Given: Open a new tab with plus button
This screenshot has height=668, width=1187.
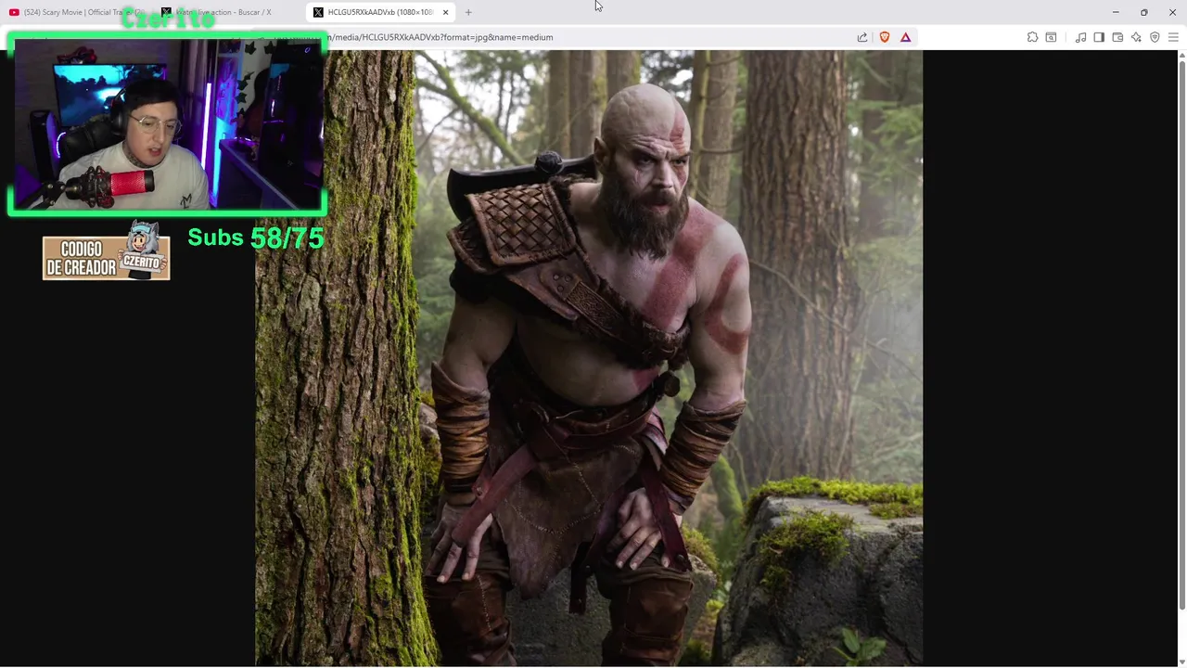Looking at the screenshot, I should click(468, 12).
